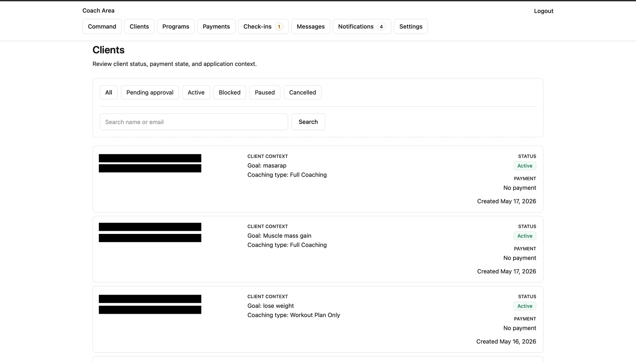Click Active status badge in masarap card
636x362 pixels.
pos(525,166)
